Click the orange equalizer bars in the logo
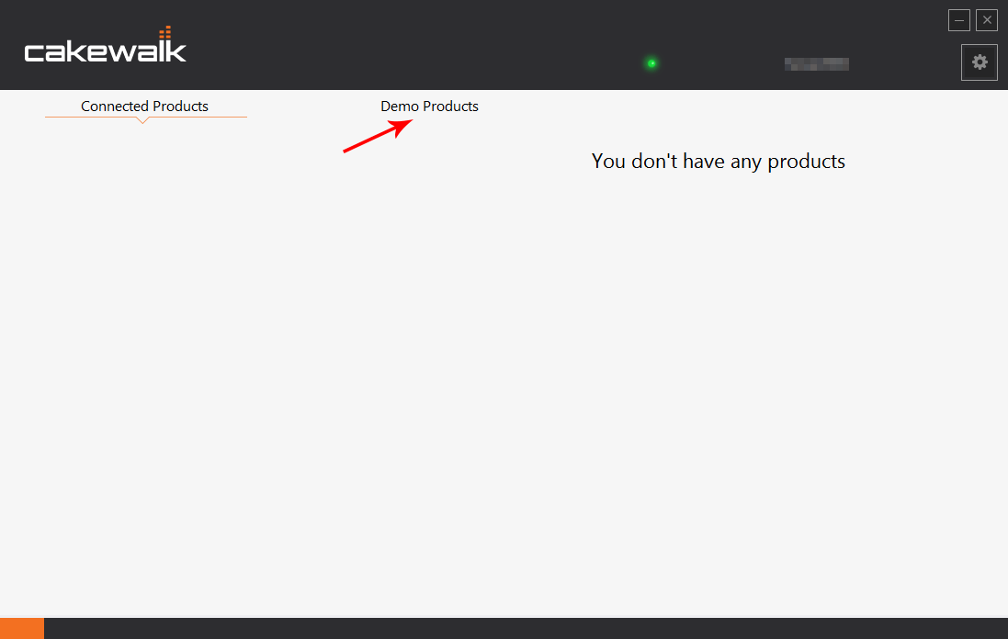Viewport: 1008px width, 639px height. click(x=164, y=34)
